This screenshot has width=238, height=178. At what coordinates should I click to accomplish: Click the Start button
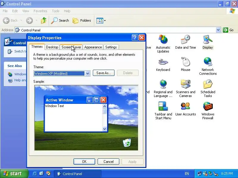click(x=14, y=174)
